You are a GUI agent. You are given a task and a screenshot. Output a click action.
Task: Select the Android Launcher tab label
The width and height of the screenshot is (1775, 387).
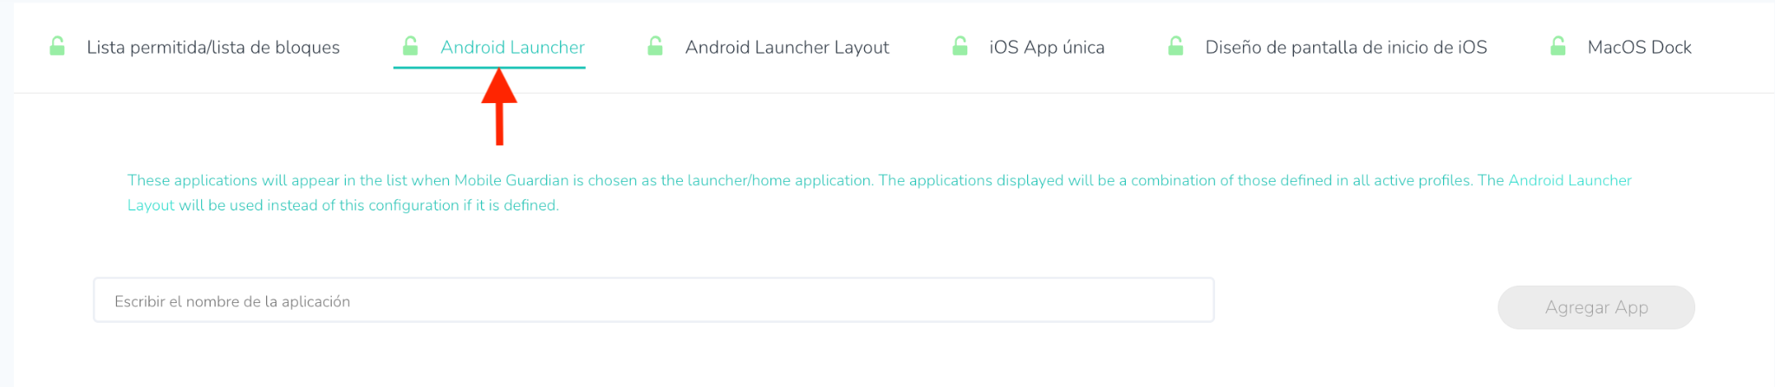tap(512, 48)
